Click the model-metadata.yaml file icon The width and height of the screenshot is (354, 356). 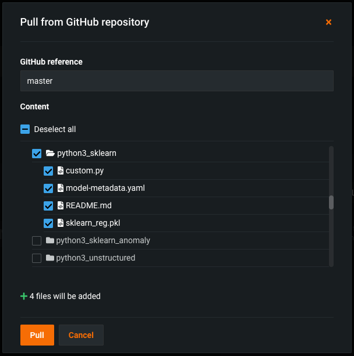(60, 188)
